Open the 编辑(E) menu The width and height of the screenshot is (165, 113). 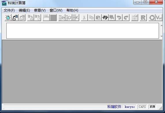pos(24,10)
